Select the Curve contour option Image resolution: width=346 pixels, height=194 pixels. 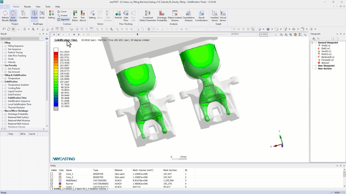[62, 12]
